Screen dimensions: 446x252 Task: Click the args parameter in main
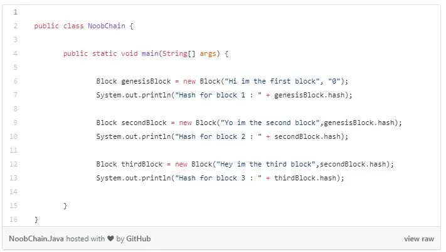(208, 53)
